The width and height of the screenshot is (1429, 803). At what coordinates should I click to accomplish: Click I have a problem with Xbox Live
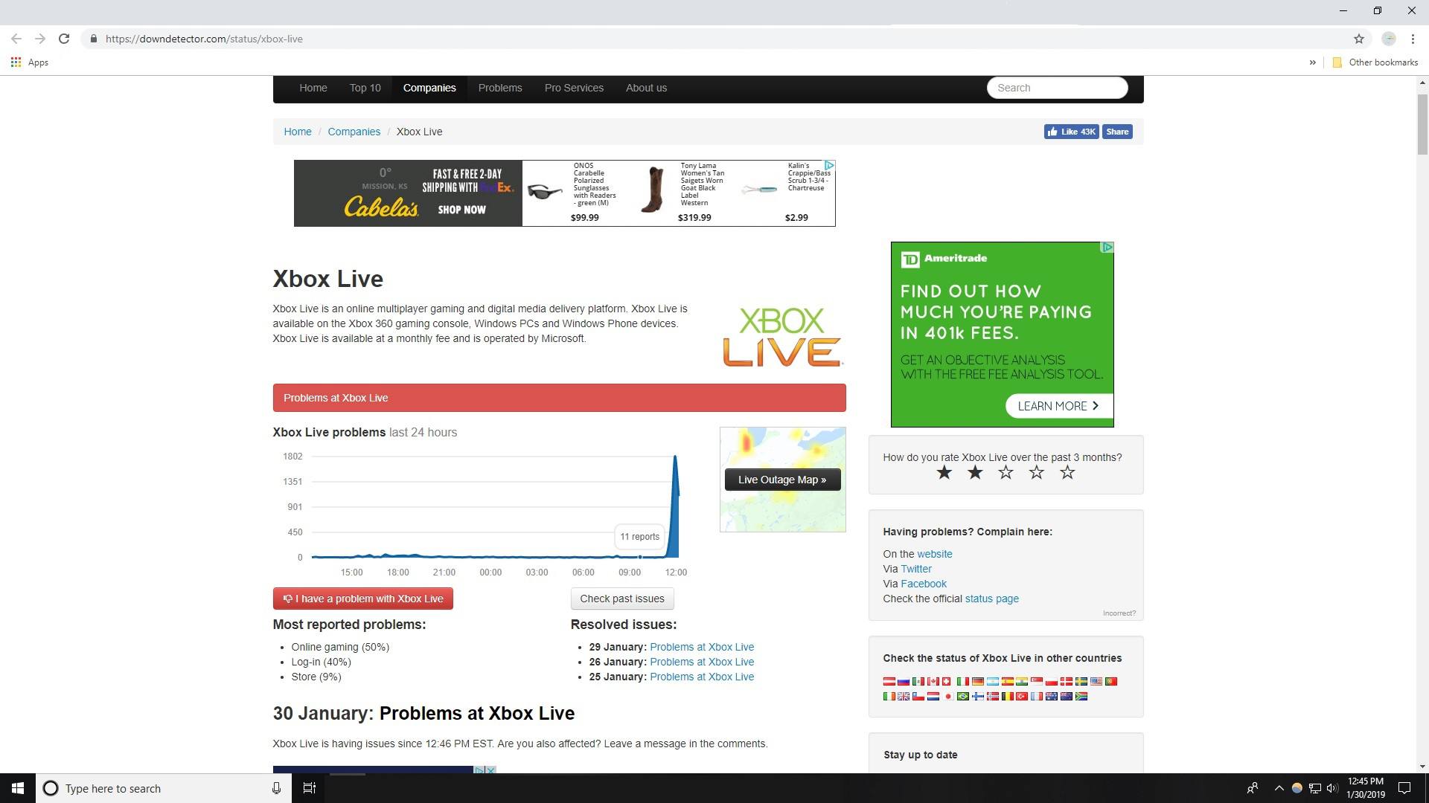[363, 599]
